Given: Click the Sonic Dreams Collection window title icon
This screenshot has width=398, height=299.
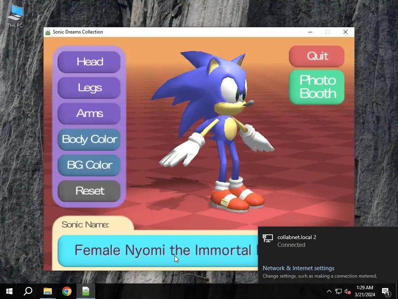Looking at the screenshot, I should [48, 32].
